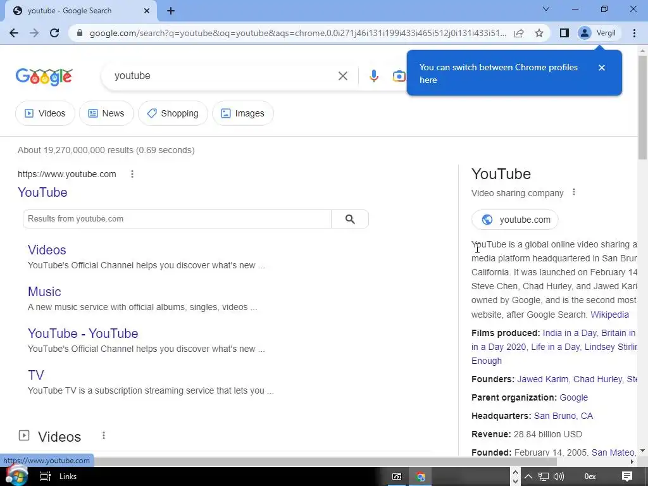Dismiss the Chrome profiles tooltip
Image resolution: width=648 pixels, height=486 pixels.
[x=602, y=67]
